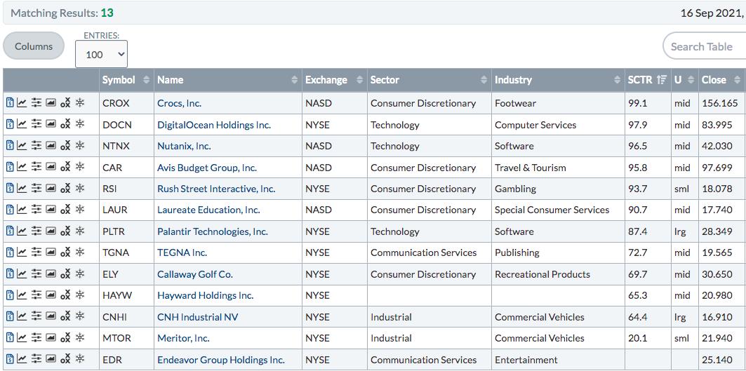Open Symbol Summary icon for DOCN row
The image size is (746, 371).
coord(10,125)
